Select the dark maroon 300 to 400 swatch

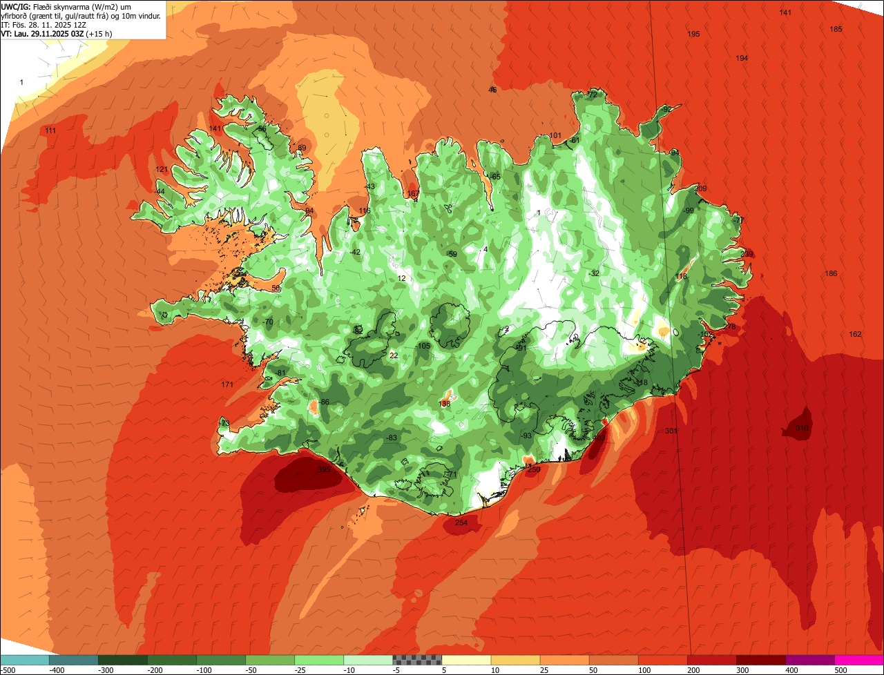[x=760, y=659]
